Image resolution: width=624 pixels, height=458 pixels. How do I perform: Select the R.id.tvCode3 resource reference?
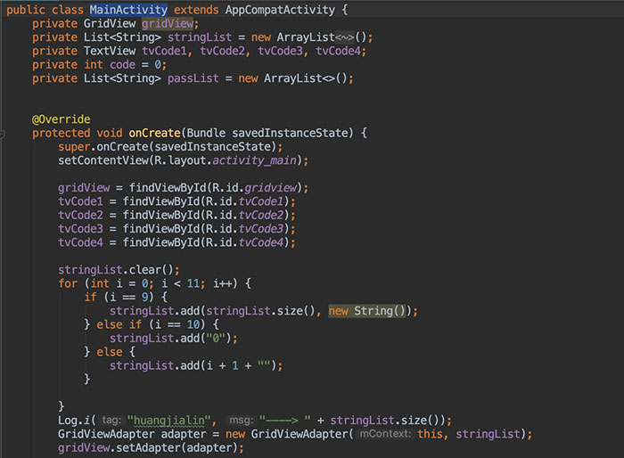pyautogui.click(x=267, y=228)
